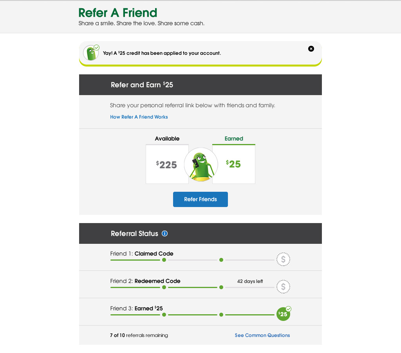Click second progress dot on Friend 1 tracker
Screen dimensions: 401x353
(221, 260)
